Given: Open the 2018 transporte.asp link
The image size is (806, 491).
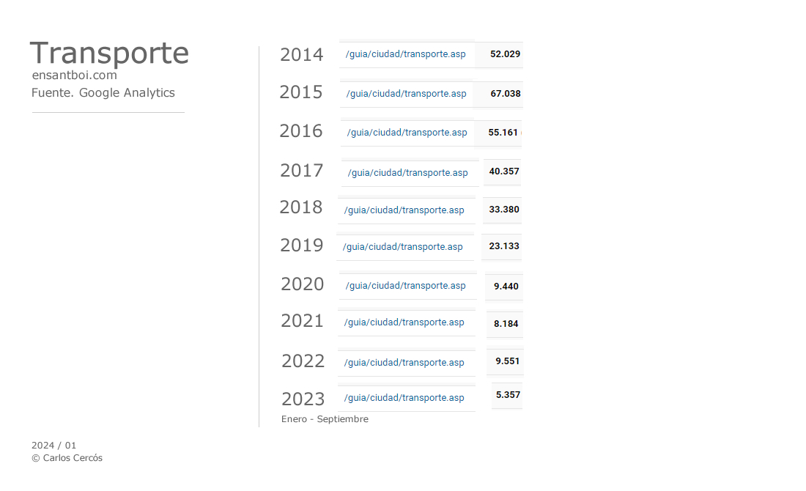Looking at the screenshot, I should click(x=404, y=210).
